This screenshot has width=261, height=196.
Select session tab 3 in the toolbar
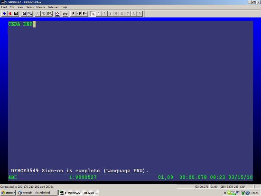coord(104,14)
